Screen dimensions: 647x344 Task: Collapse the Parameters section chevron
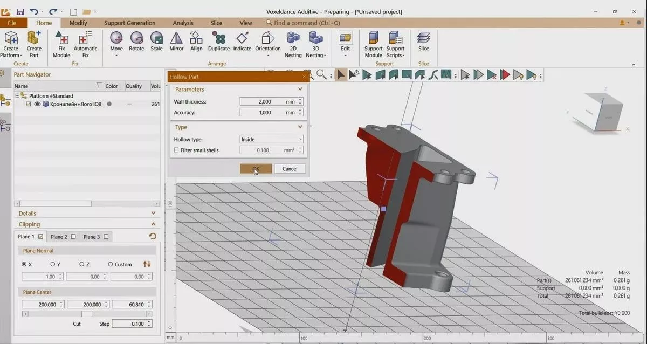tap(300, 90)
